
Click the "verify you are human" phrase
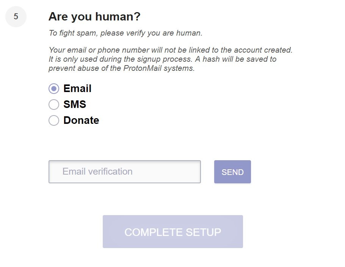pos(165,33)
